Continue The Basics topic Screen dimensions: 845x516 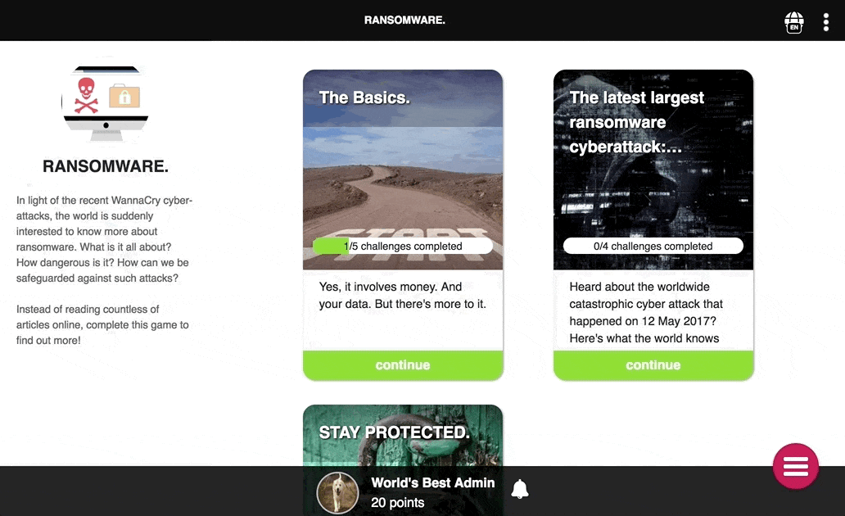coord(403,365)
